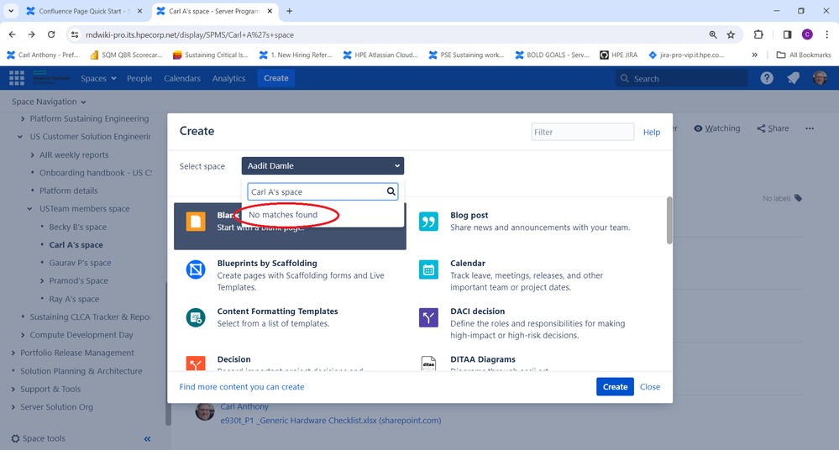Select the Calendar template icon

point(428,269)
